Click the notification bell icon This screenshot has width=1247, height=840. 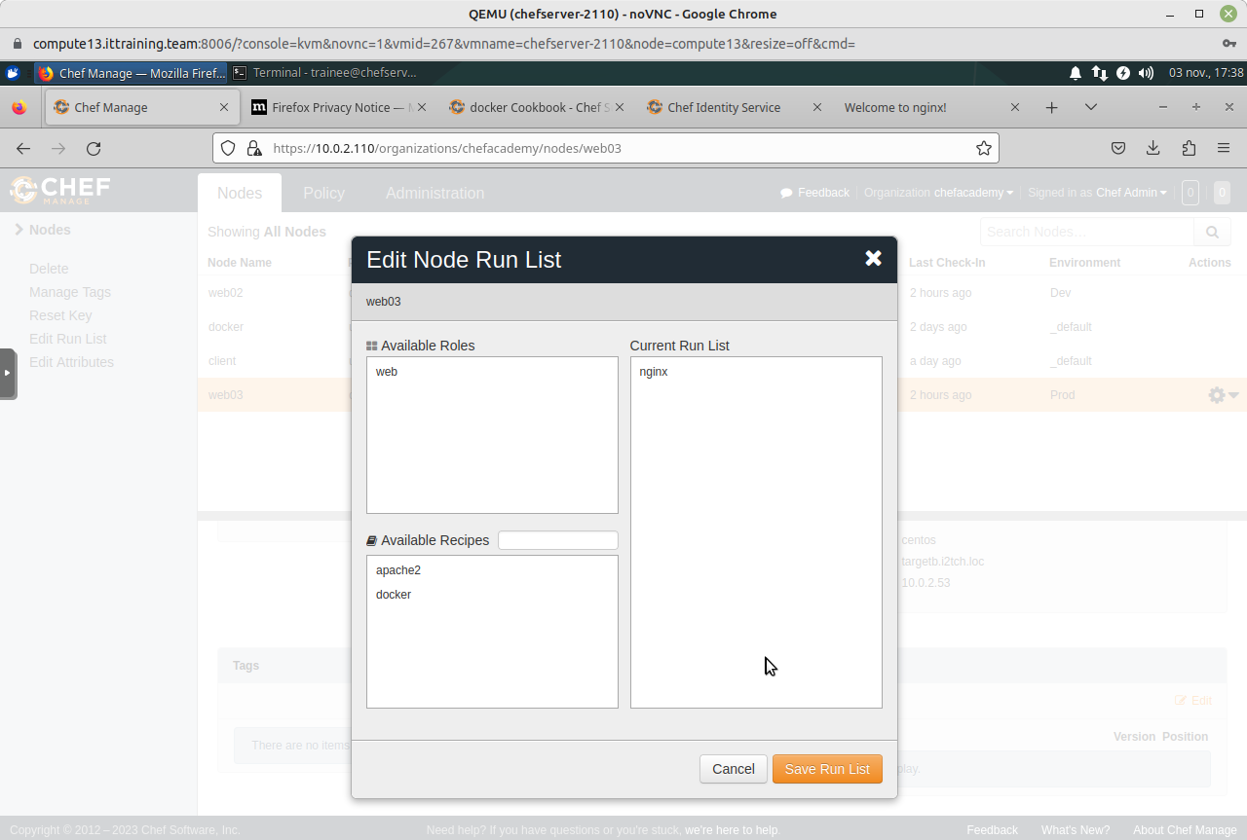tap(1076, 73)
